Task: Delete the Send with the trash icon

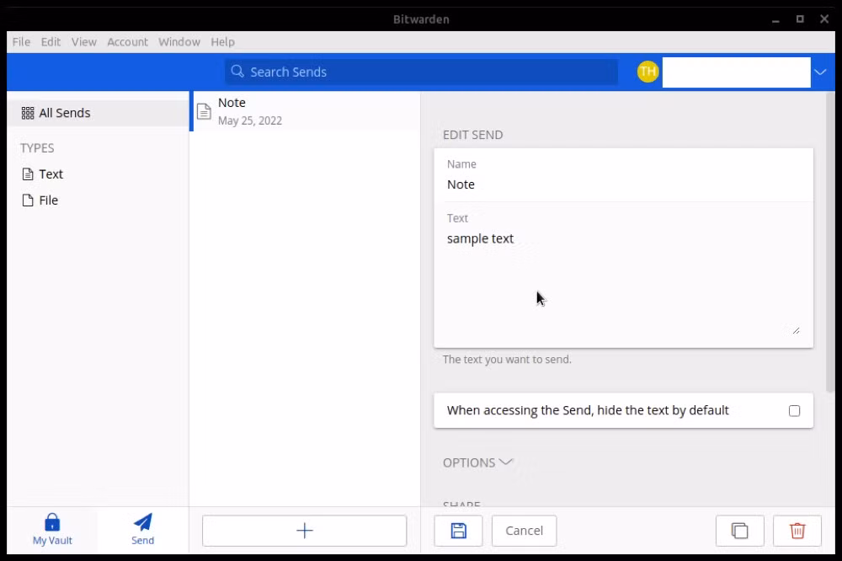Action: coord(797,531)
